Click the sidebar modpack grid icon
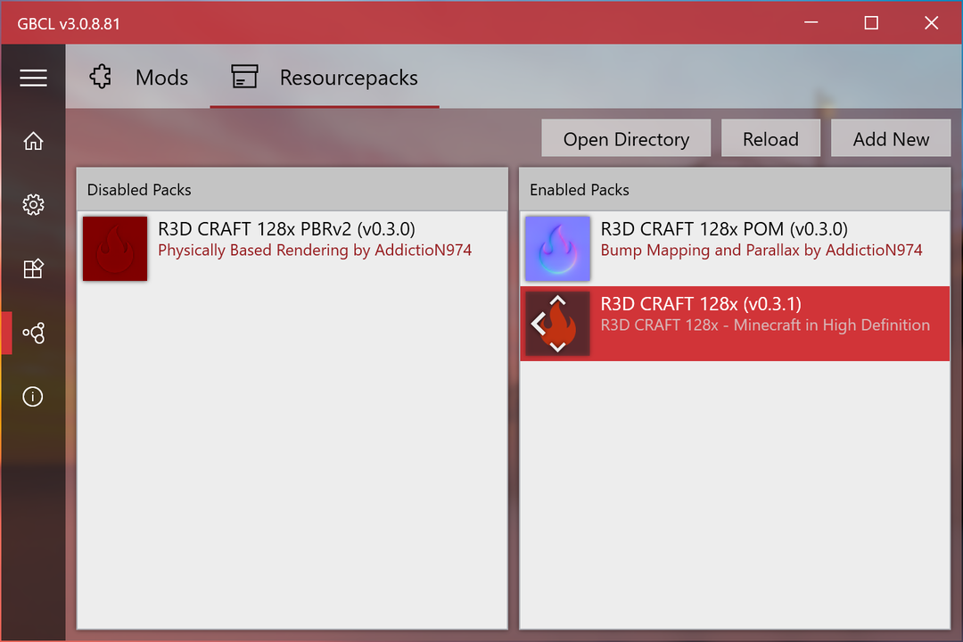The height and width of the screenshot is (642, 963). pos(33,268)
